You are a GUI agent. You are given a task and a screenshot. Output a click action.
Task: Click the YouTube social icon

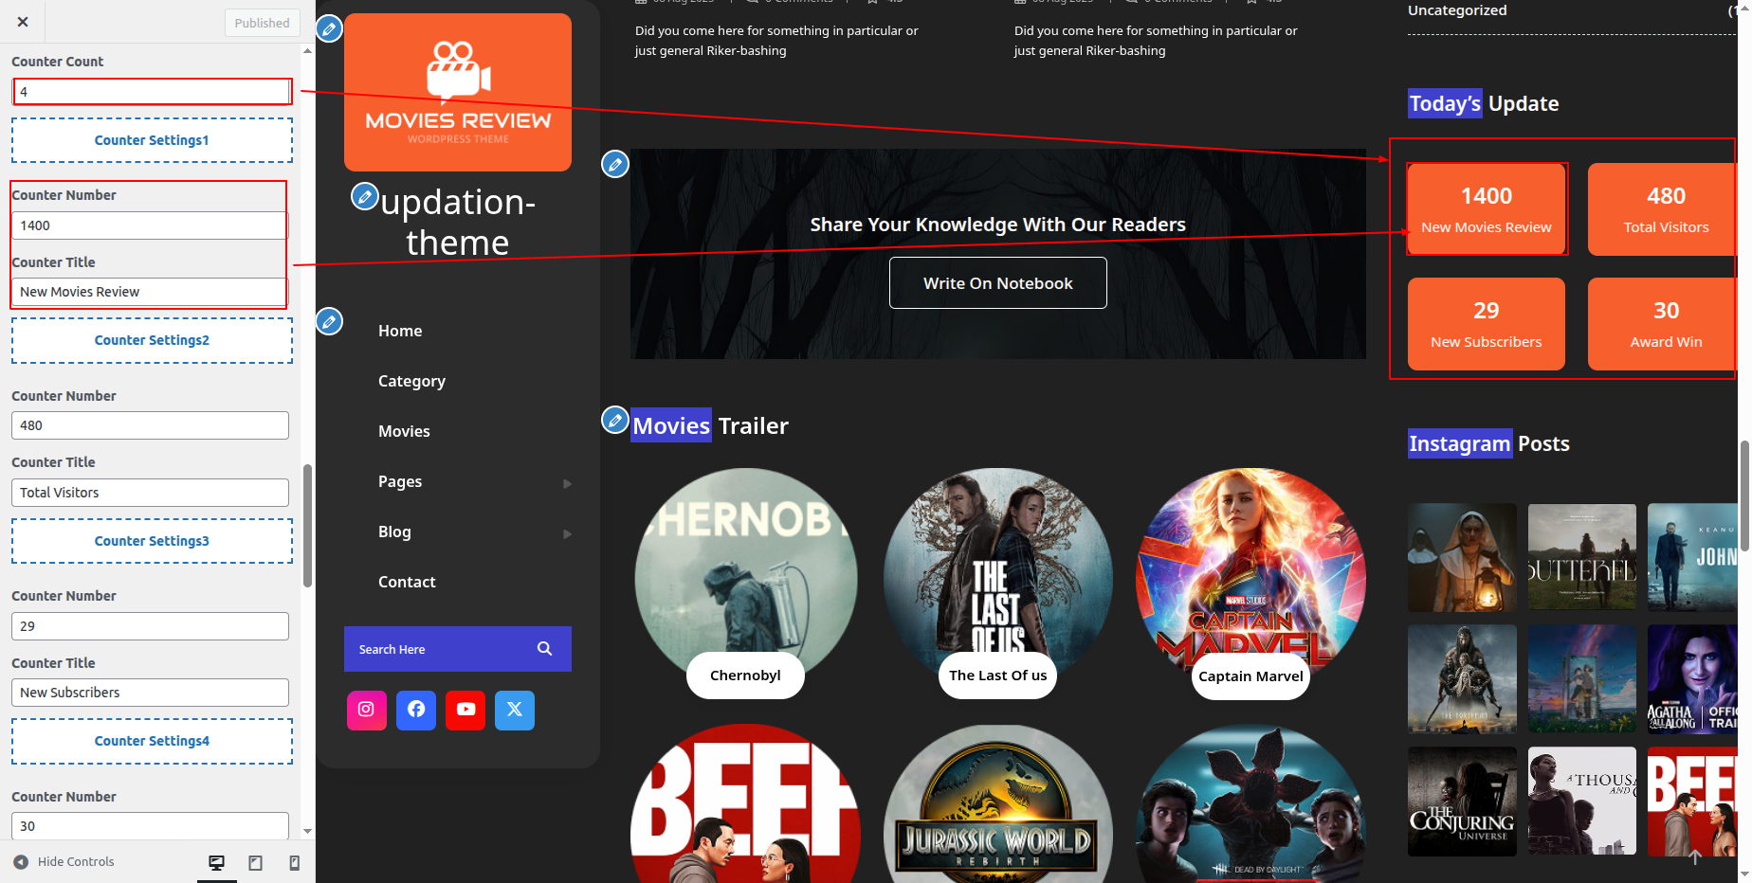465,710
